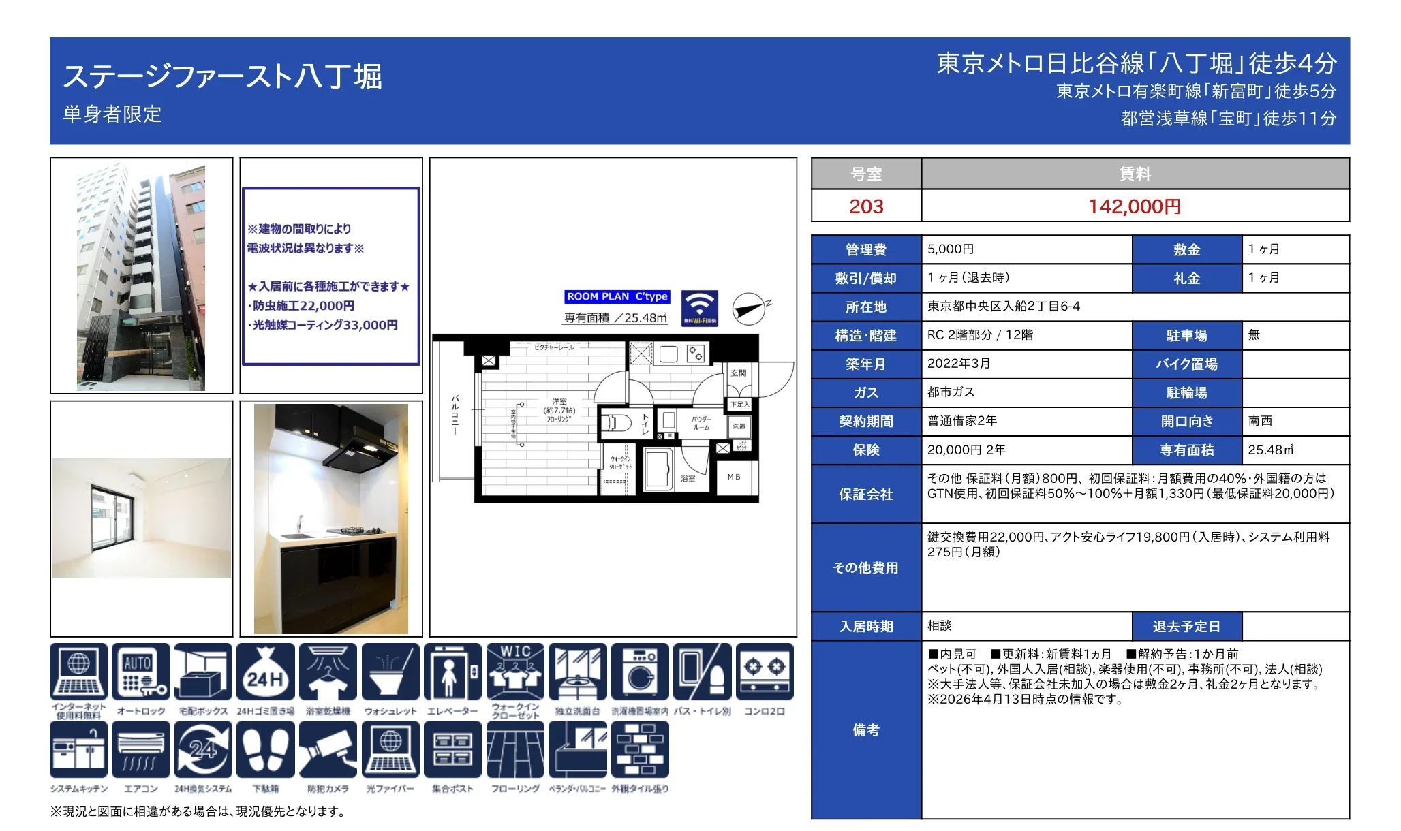Click the two-burner stove (コンロ2口) icon
This screenshot has width=1401, height=831.
[x=765, y=672]
